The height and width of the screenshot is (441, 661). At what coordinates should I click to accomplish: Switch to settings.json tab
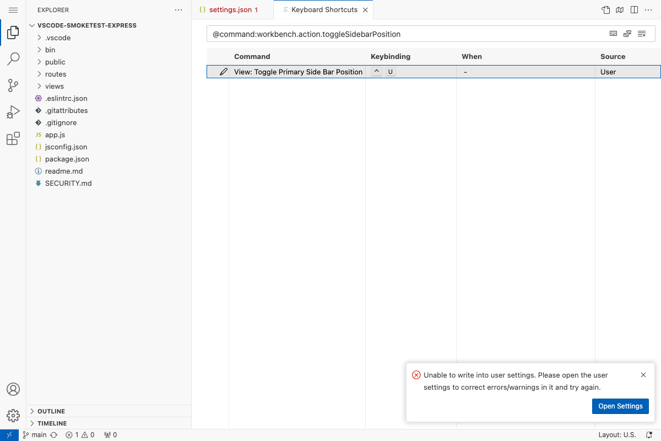pos(232,10)
